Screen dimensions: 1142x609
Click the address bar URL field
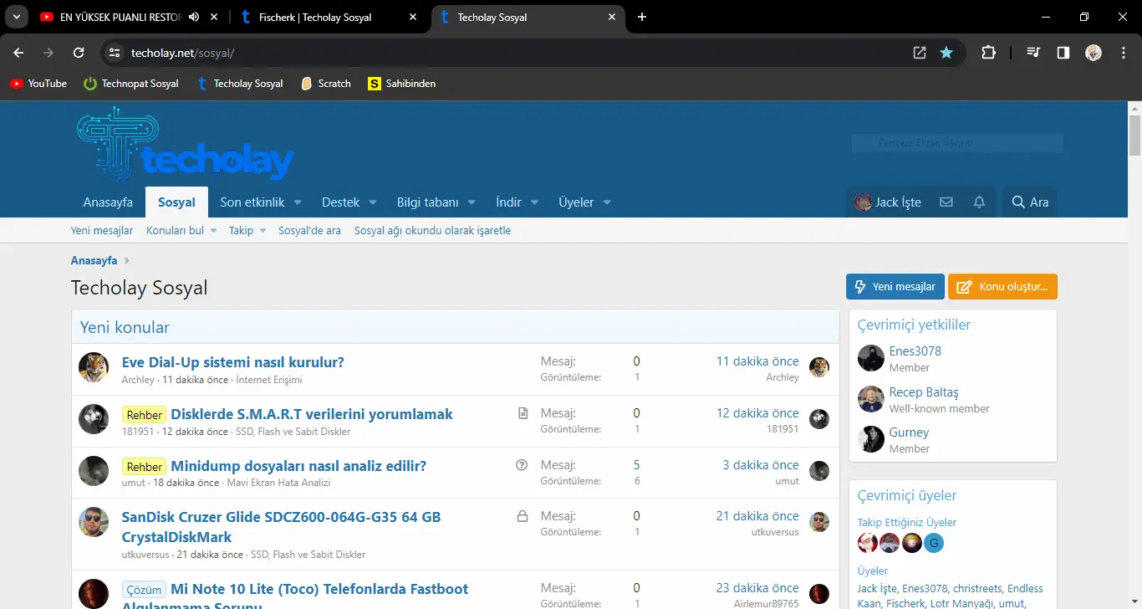(x=502, y=53)
